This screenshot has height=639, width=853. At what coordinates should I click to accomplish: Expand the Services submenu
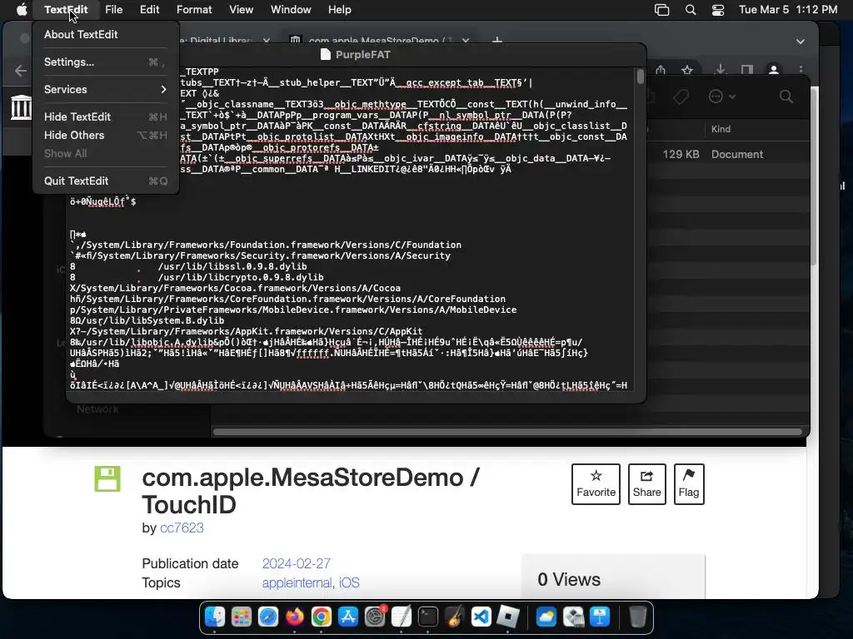[106, 89]
